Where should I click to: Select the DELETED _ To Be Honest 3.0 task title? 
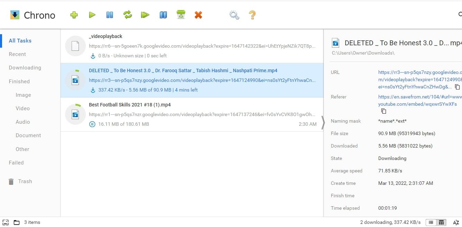[183, 70]
